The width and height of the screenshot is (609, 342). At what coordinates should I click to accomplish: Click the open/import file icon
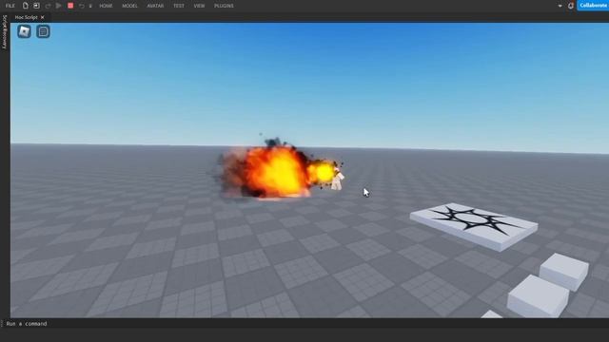coord(36,6)
